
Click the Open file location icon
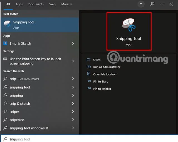89,74
